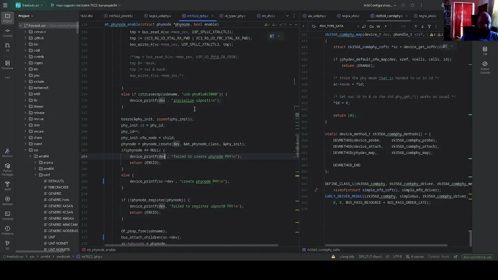
Task: Open the Python Console tool window
Action: [x=485, y=67]
